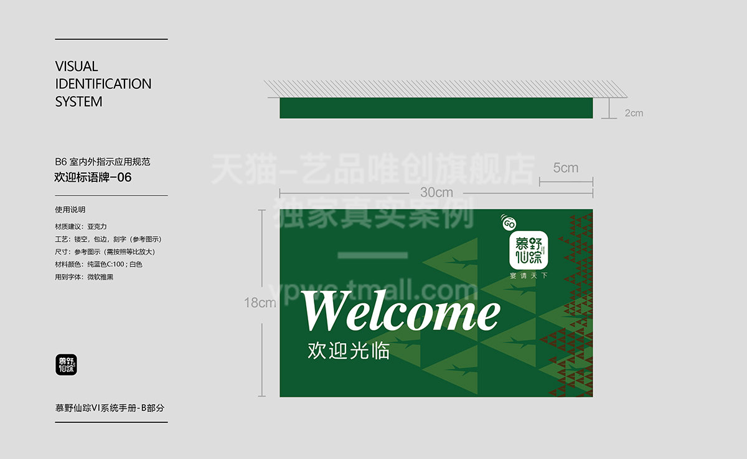Click the black logo icon on the left panel

(66, 364)
